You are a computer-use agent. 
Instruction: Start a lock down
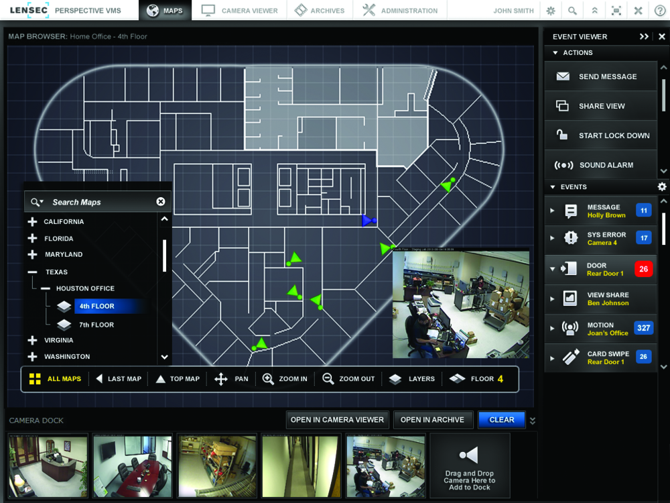(600, 135)
